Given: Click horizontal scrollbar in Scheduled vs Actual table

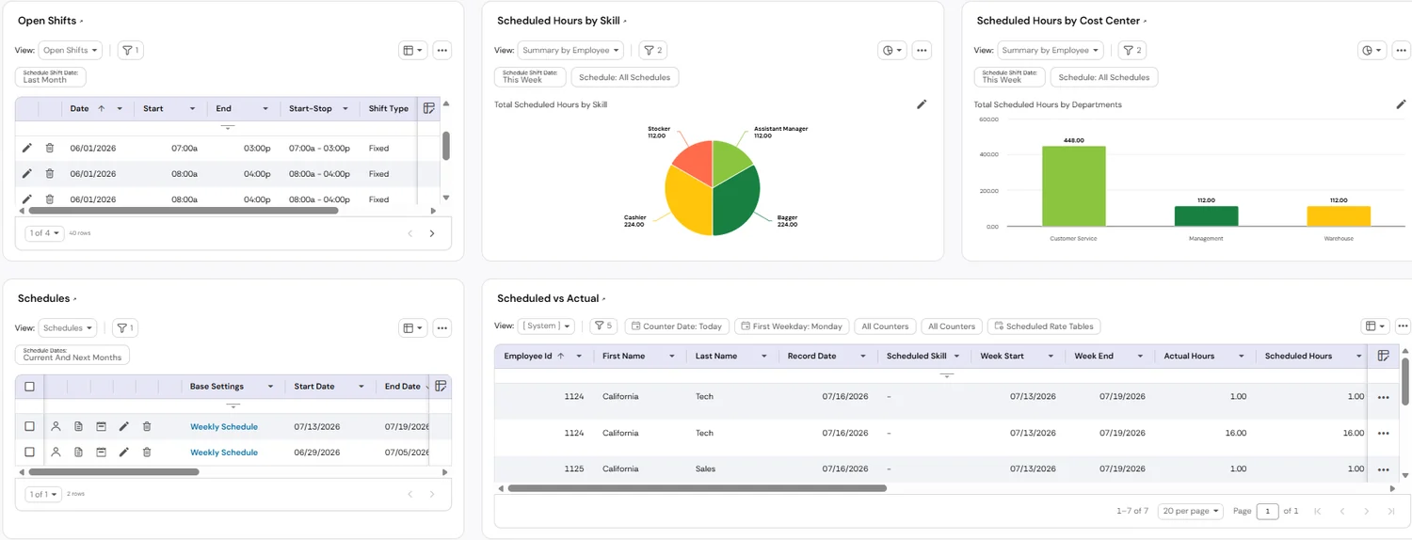Looking at the screenshot, I should coord(697,488).
